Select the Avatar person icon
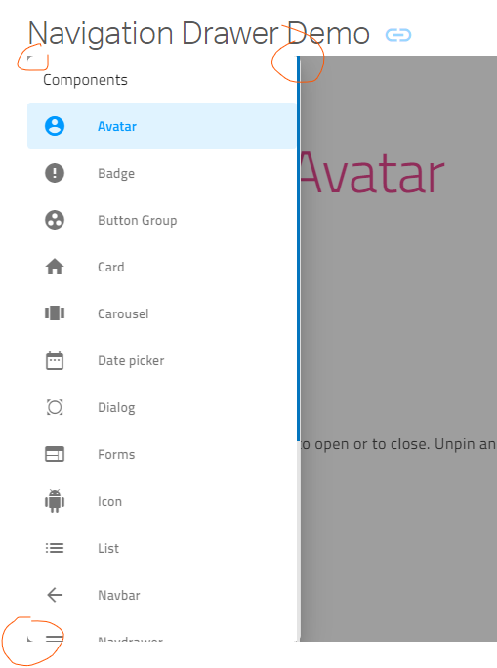Screen dimensions: 497x668 55,126
